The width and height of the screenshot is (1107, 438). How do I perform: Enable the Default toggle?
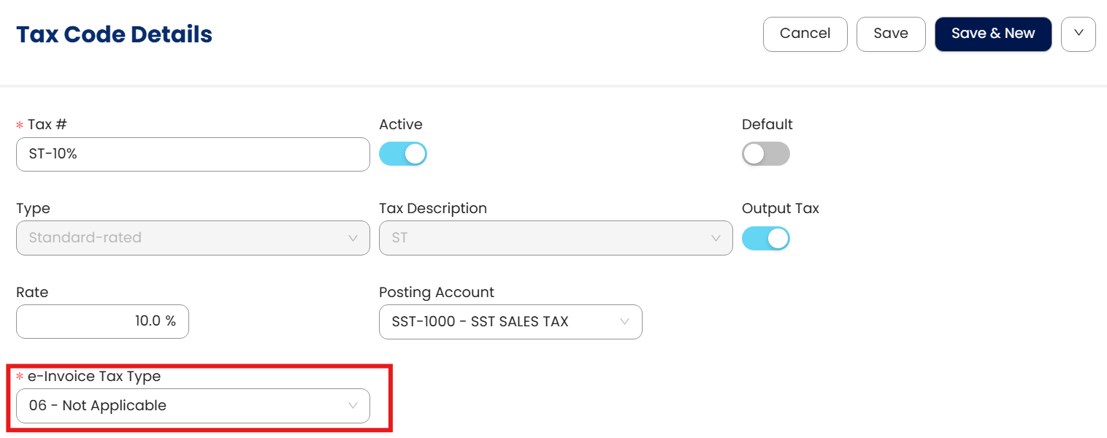click(x=765, y=154)
